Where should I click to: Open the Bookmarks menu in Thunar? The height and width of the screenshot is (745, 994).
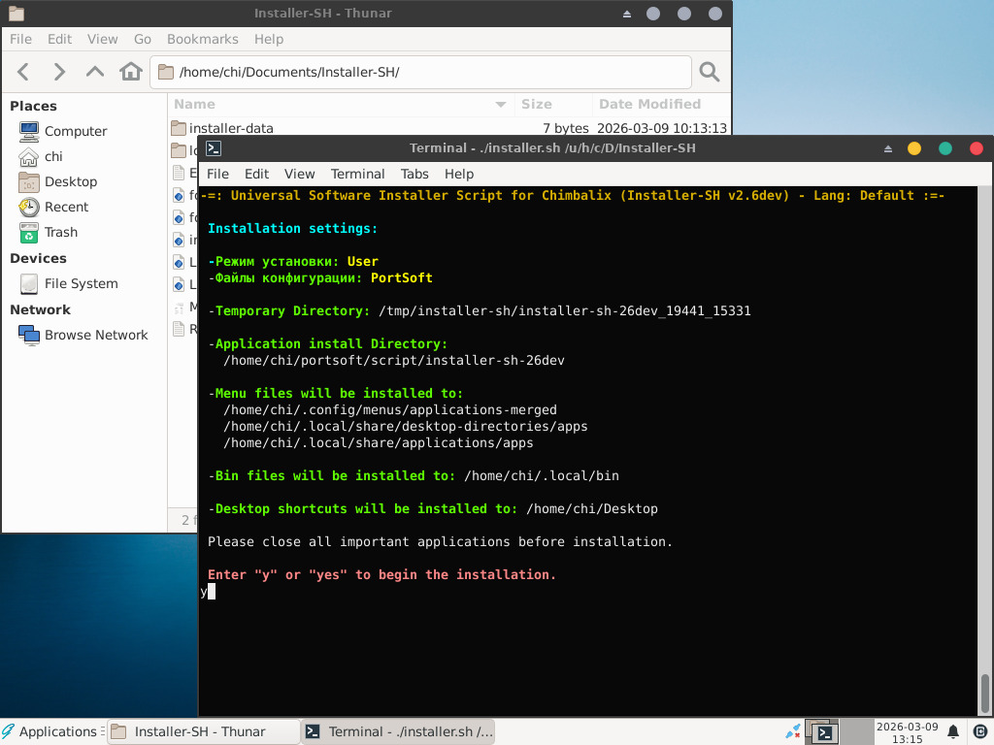click(202, 39)
